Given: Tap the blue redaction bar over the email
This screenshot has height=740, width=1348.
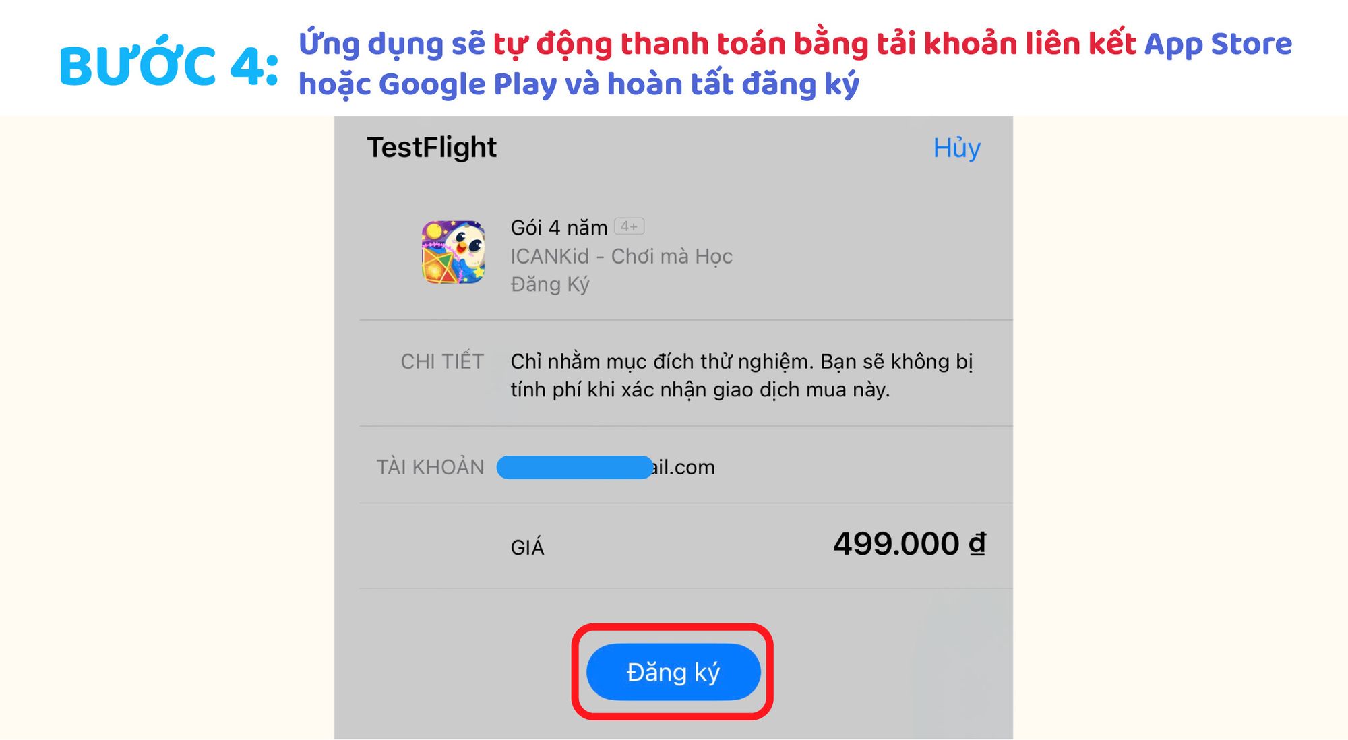Looking at the screenshot, I should click(575, 467).
